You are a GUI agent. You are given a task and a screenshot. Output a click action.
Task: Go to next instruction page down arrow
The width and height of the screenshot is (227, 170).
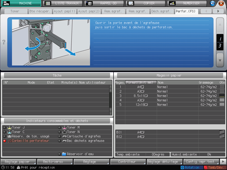[220, 60]
